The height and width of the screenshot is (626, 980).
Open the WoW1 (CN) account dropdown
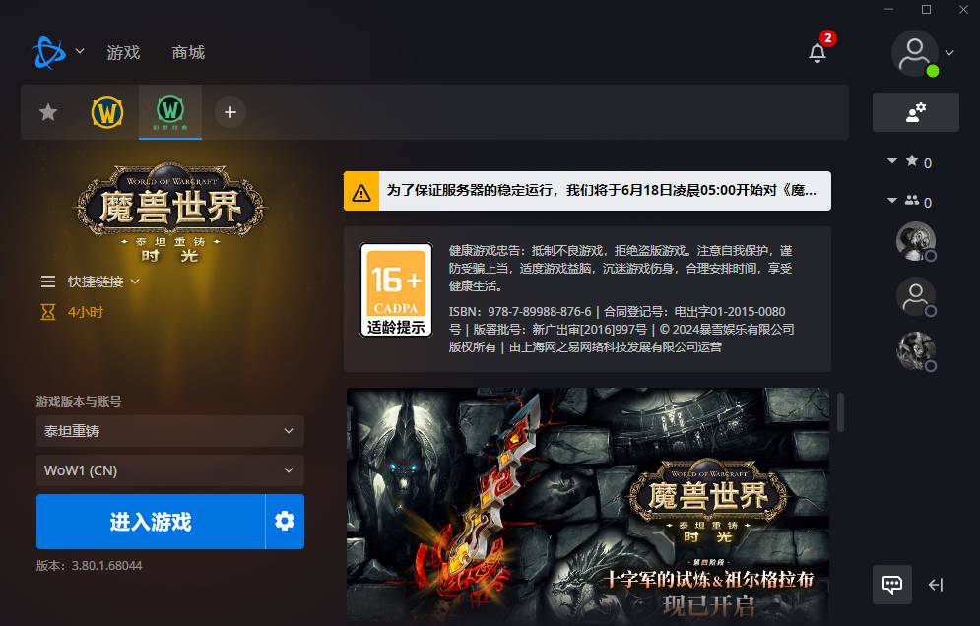[170, 470]
